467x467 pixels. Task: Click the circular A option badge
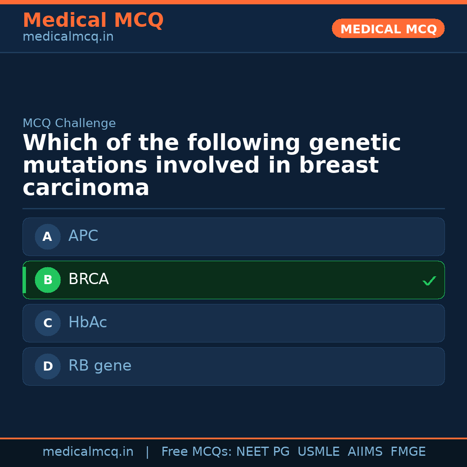point(48,237)
